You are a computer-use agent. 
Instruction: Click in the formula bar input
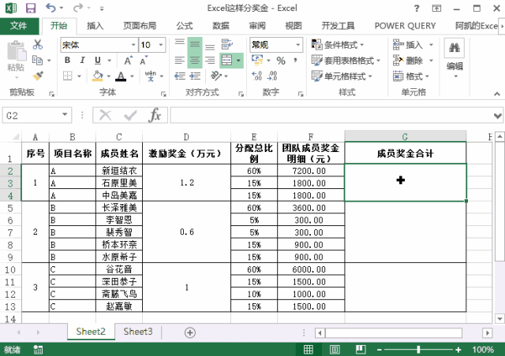(331, 115)
